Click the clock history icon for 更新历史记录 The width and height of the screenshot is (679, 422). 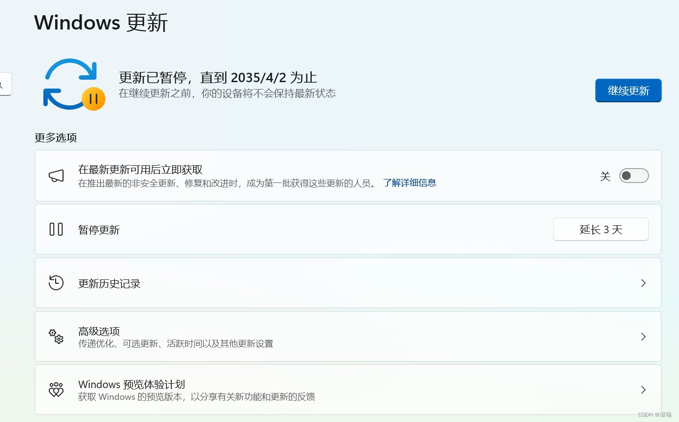coord(56,283)
